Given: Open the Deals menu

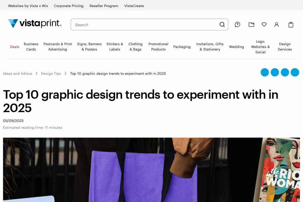Looking at the screenshot, I should [14, 46].
